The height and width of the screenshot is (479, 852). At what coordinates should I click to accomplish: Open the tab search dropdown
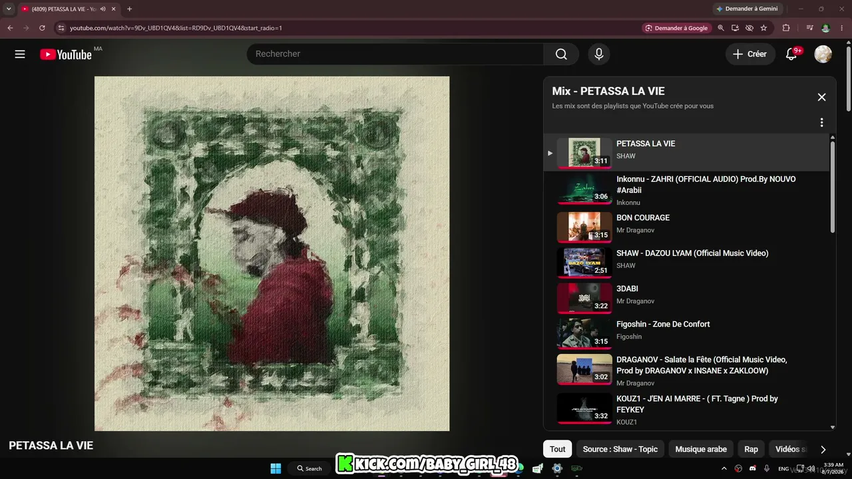[9, 9]
